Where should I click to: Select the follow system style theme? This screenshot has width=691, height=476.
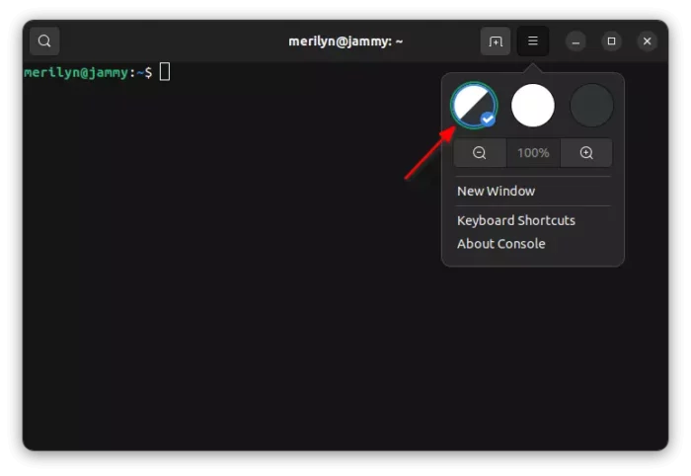click(x=474, y=106)
